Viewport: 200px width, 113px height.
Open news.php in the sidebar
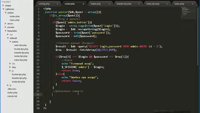tap(15, 20)
